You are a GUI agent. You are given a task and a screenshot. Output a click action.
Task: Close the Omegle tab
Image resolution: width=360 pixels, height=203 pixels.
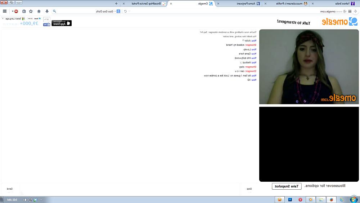point(171,4)
